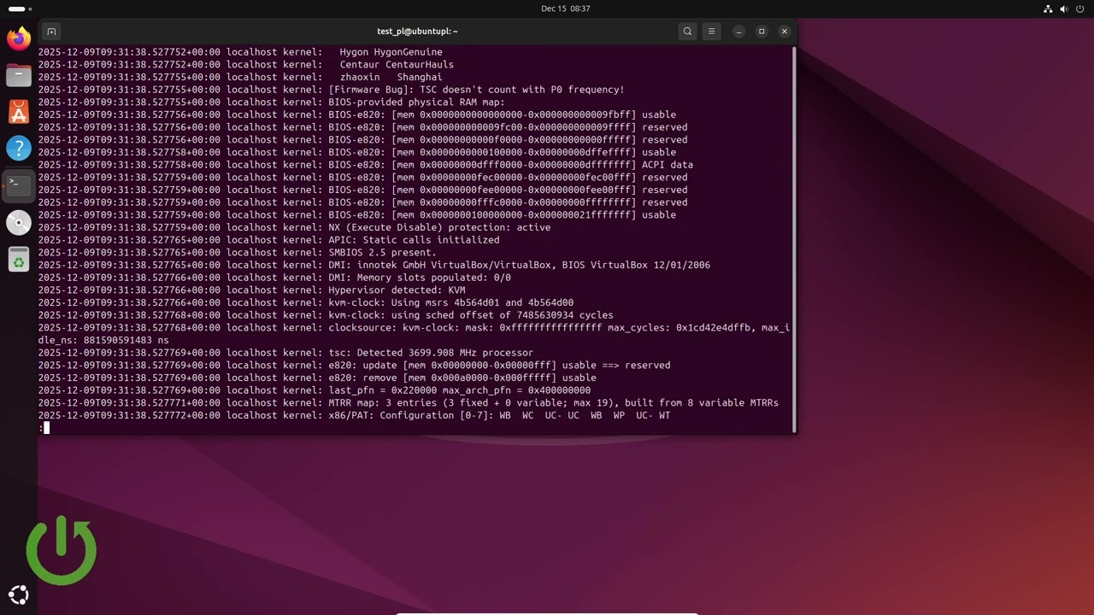Click the 'last_pfn = 0x220000' line
The width and height of the screenshot is (1094, 615).
coord(314,390)
